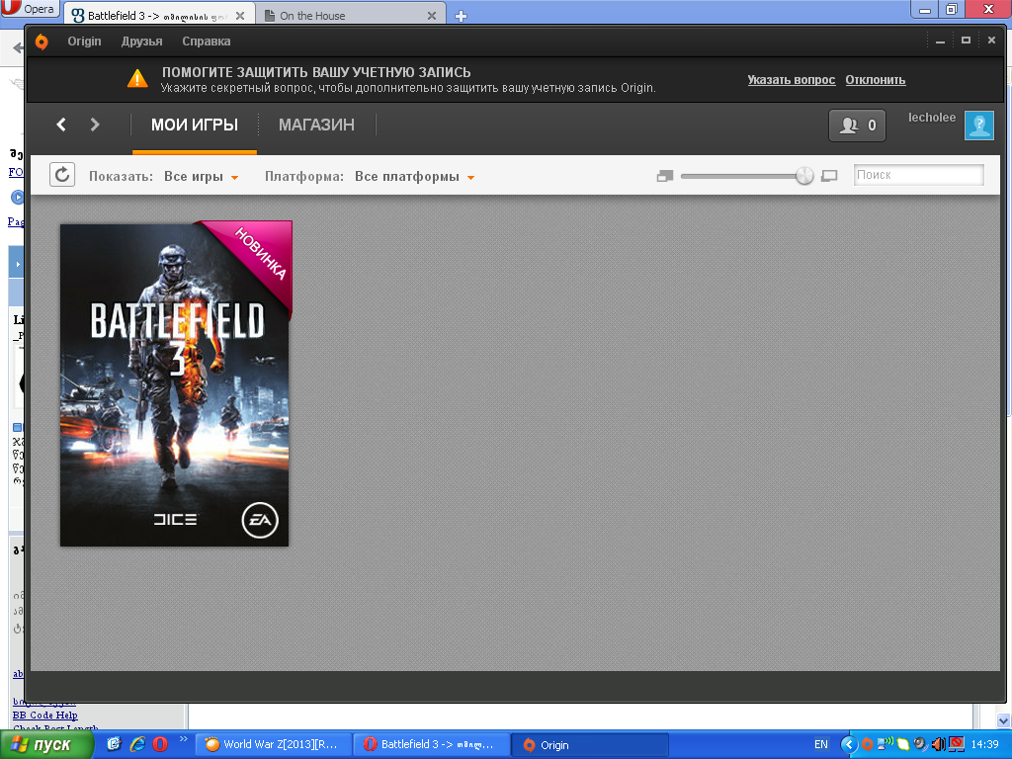
Task: Open the Справка menu
Action: click(x=207, y=42)
